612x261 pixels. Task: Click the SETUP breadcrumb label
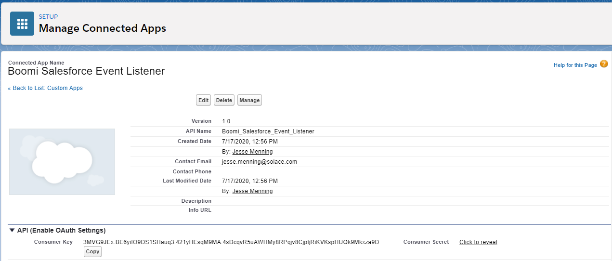[x=48, y=17]
